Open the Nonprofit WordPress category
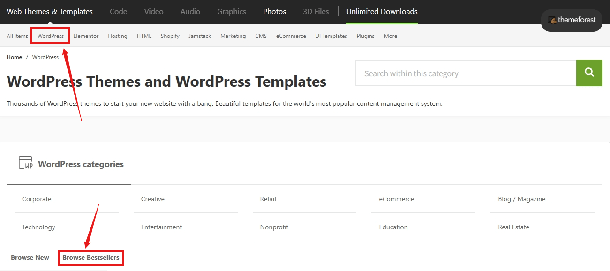Viewport: 610px width, 271px height. (274, 227)
